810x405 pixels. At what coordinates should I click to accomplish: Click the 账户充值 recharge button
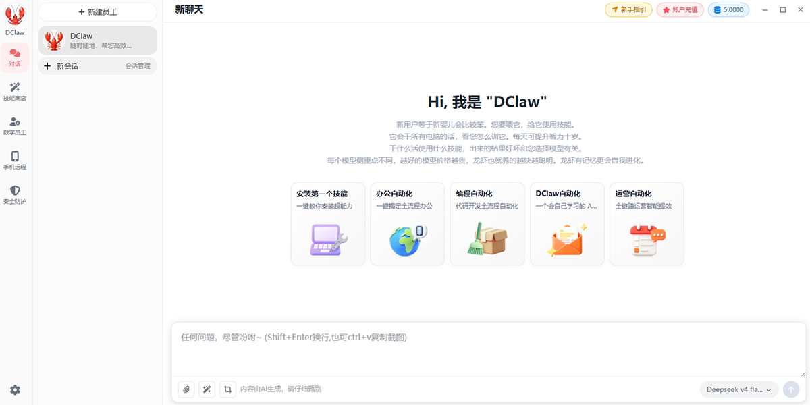pos(680,10)
